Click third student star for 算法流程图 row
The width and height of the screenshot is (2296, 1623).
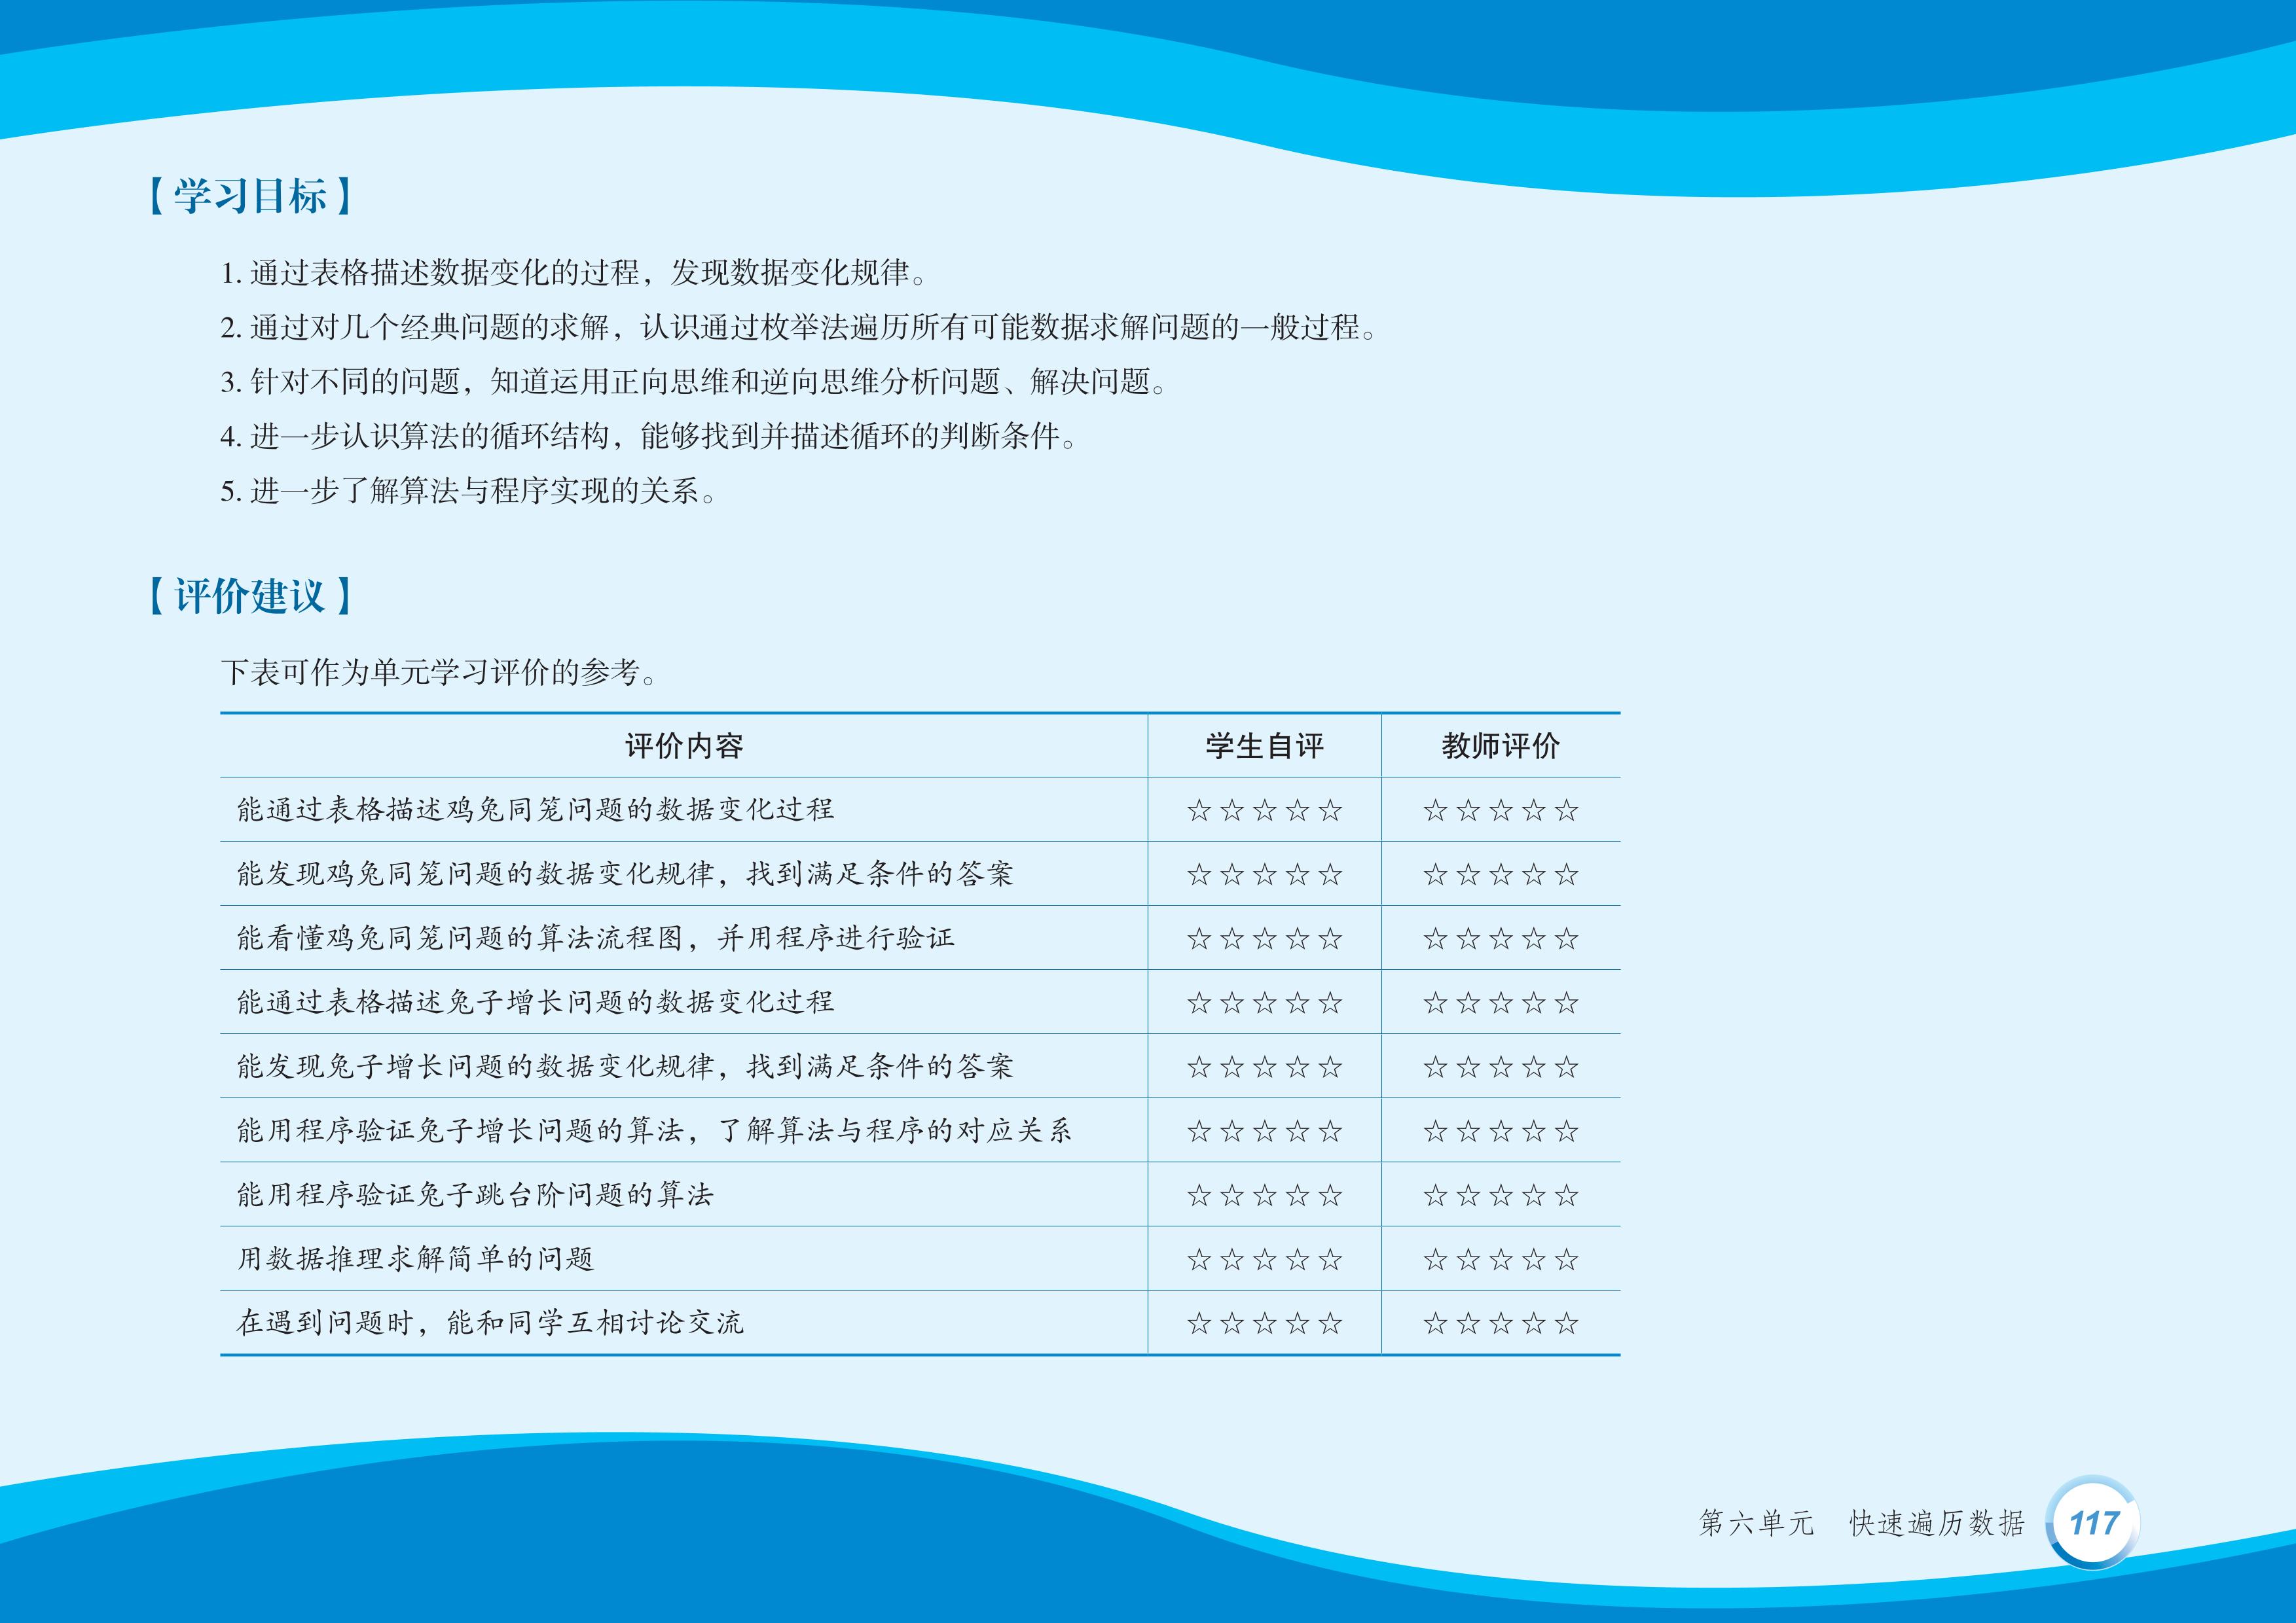tap(1265, 938)
